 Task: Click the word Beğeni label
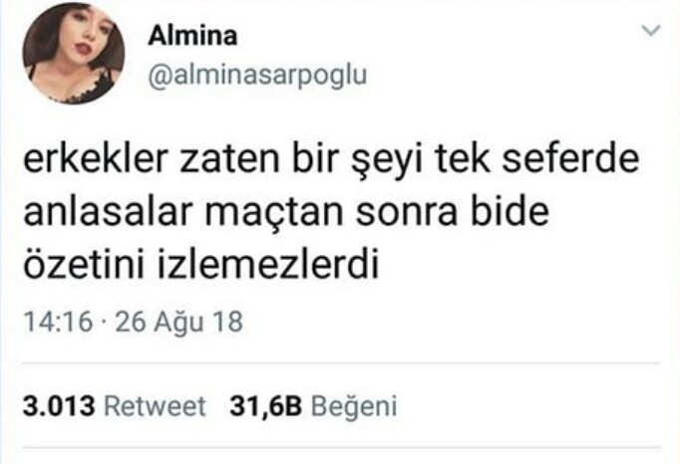click(354, 407)
